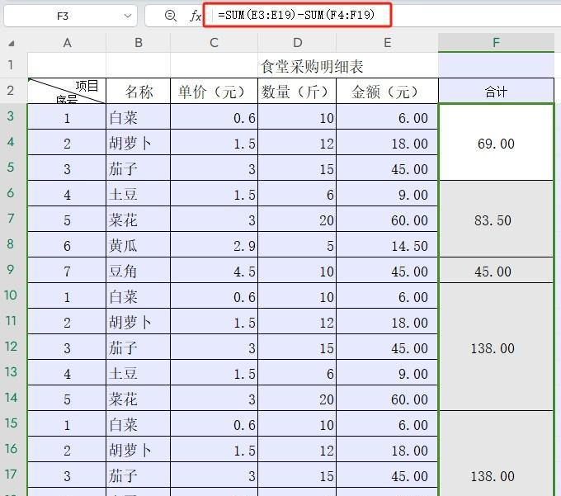Click 茄子 in row 5
This screenshot has width=561, height=496.
coord(139,168)
